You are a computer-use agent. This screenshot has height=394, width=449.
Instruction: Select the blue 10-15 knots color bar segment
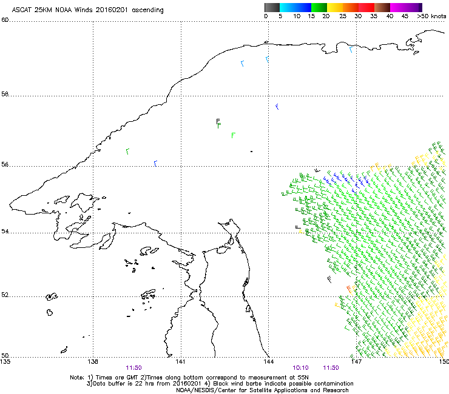pyautogui.click(x=303, y=7)
